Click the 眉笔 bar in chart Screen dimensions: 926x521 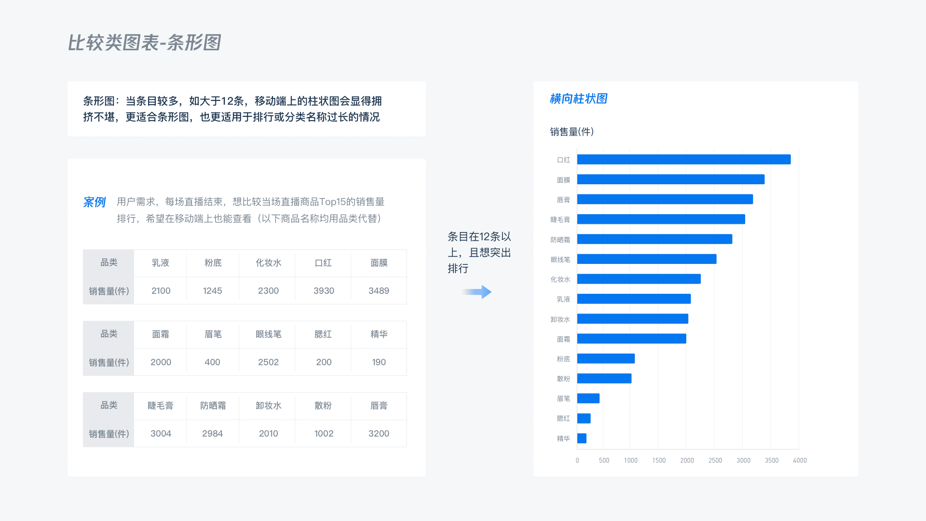(x=588, y=398)
